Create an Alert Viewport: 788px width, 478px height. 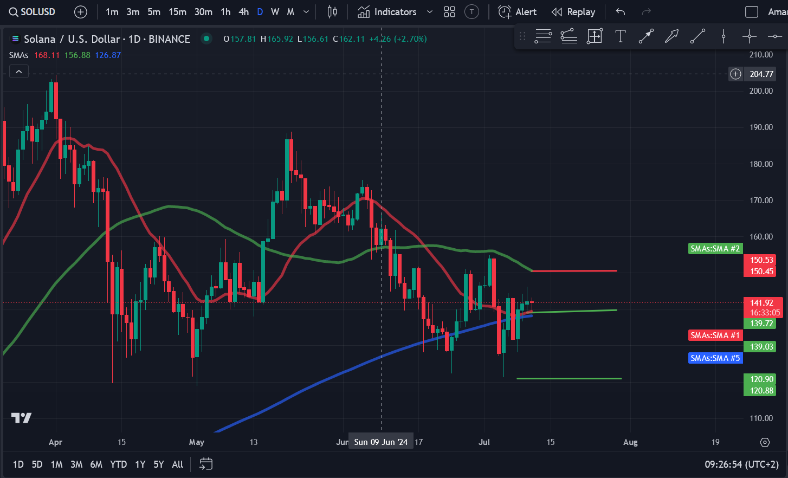(517, 12)
